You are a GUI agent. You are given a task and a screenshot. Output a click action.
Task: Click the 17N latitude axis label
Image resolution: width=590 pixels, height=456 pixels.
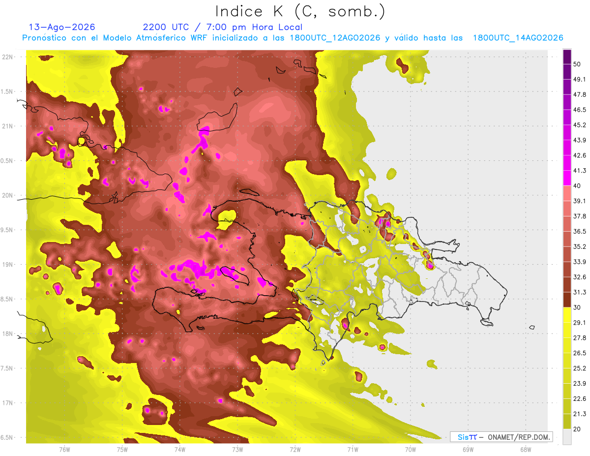coord(7,403)
